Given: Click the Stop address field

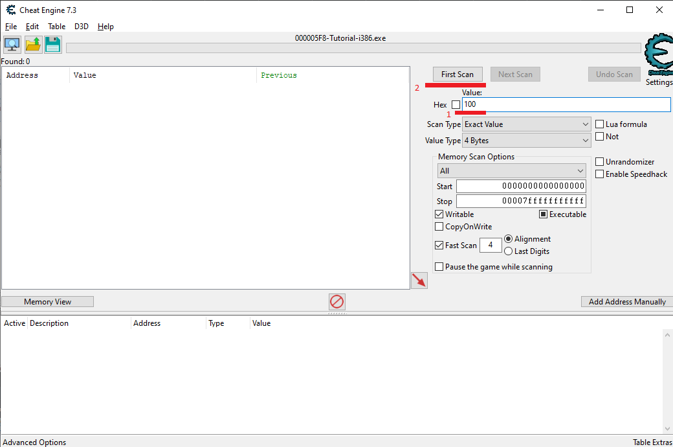Looking at the screenshot, I should (521, 201).
